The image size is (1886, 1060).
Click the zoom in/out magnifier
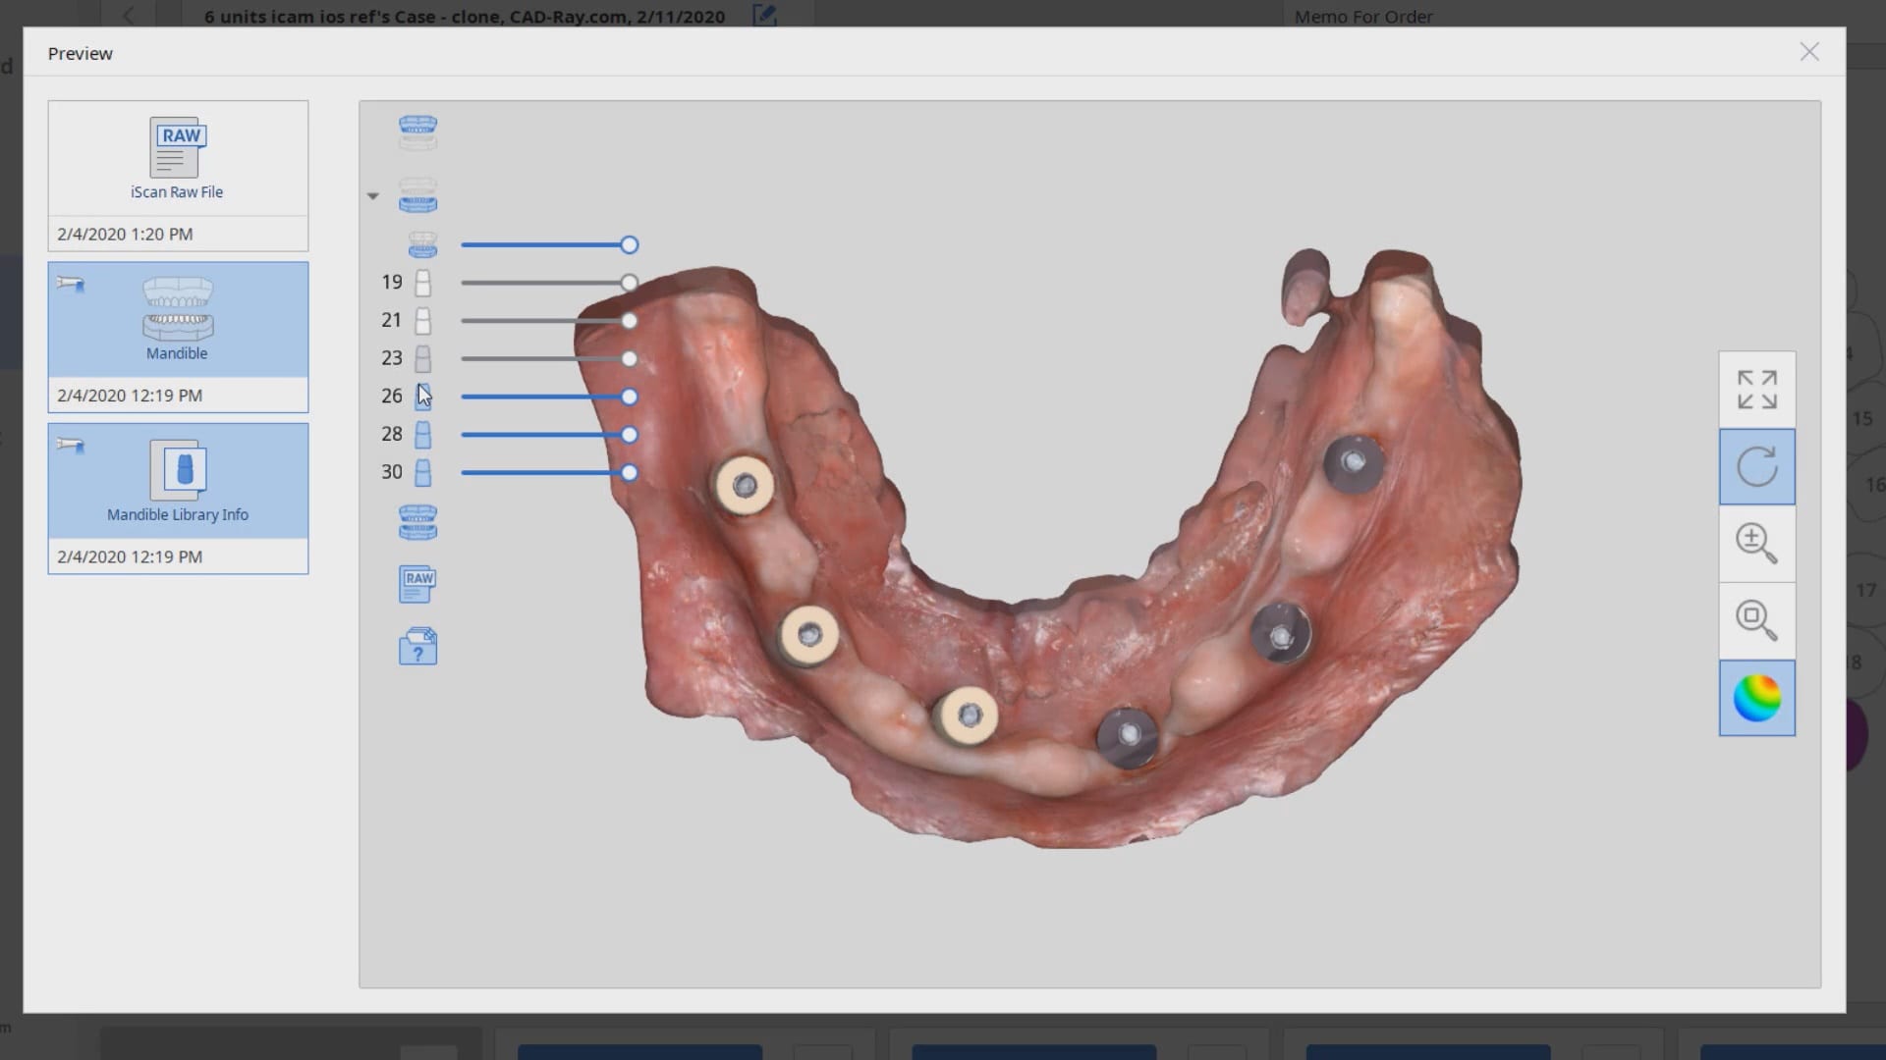click(1756, 543)
